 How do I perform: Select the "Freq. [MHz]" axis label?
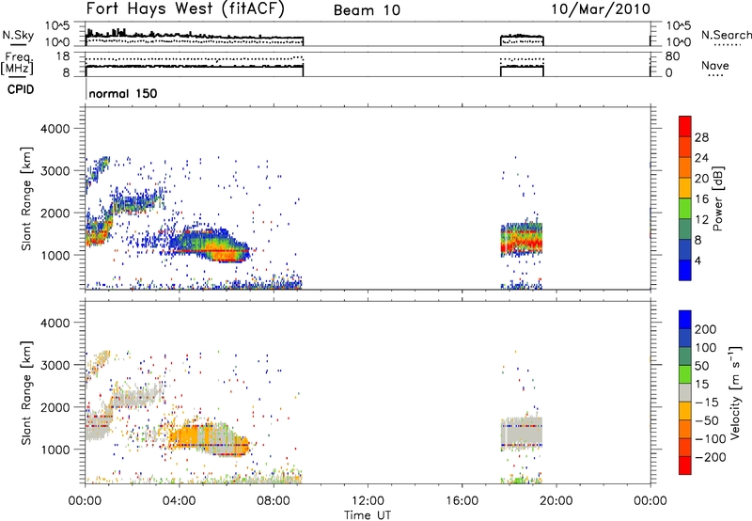click(x=17, y=64)
